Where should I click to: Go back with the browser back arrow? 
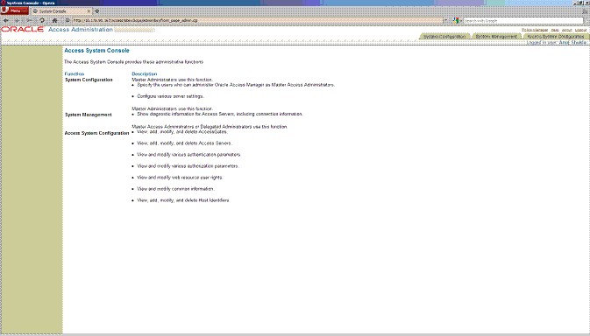(x=6, y=21)
